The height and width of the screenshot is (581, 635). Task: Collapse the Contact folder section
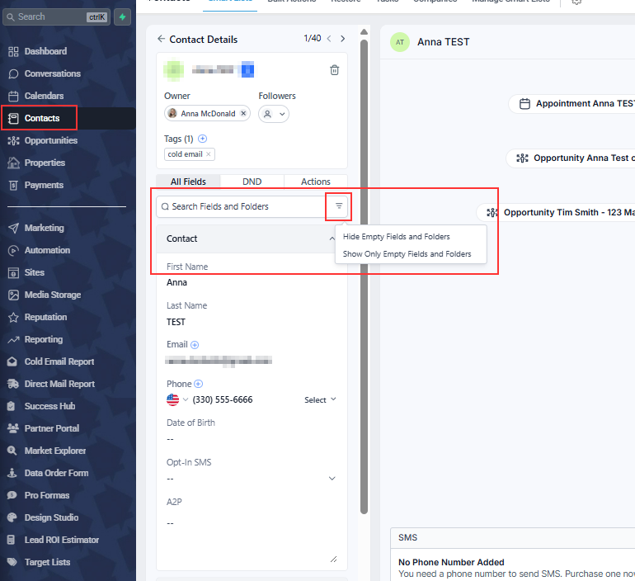point(332,239)
